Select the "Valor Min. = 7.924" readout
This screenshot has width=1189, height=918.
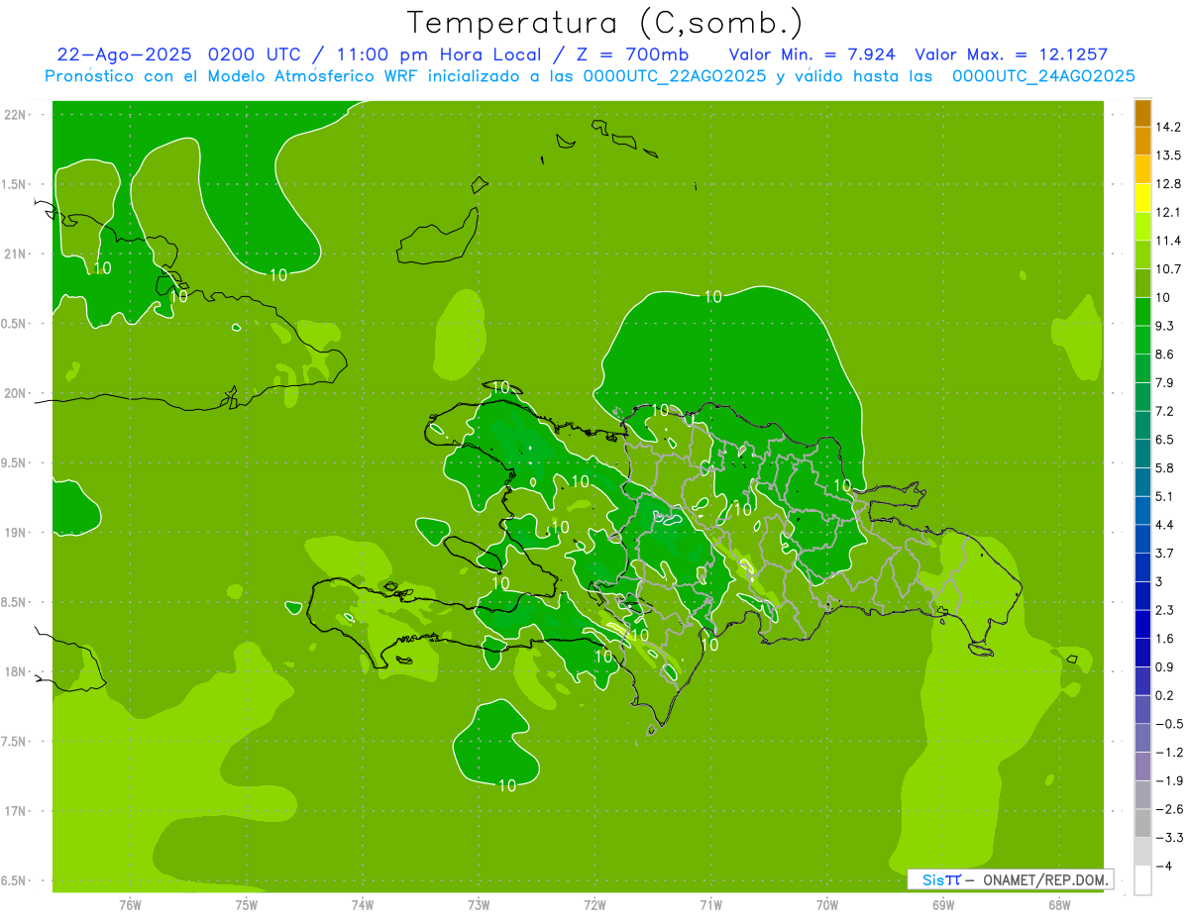(x=812, y=54)
